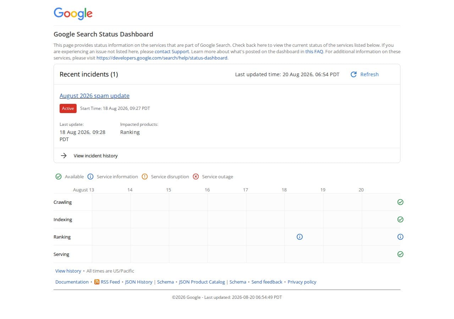Click the red Active status badge
The height and width of the screenshot is (319, 454).
point(68,108)
